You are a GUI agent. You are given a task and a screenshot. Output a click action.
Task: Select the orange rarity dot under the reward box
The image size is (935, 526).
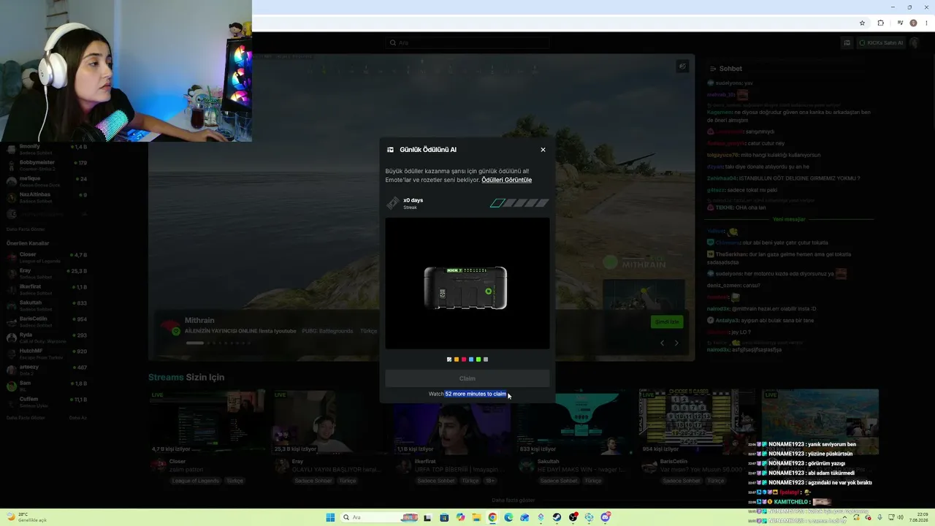[x=457, y=359]
